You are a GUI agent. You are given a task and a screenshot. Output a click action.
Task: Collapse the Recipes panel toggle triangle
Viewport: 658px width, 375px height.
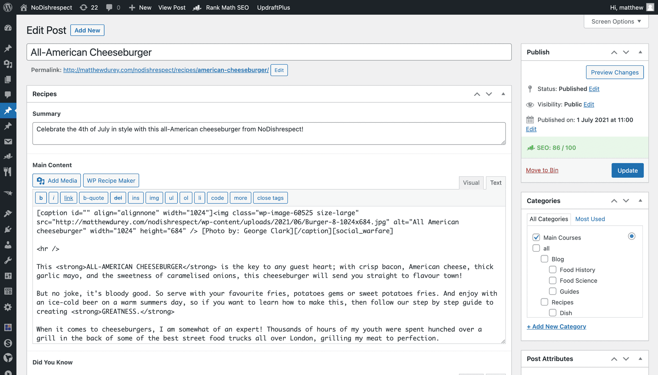(503, 94)
